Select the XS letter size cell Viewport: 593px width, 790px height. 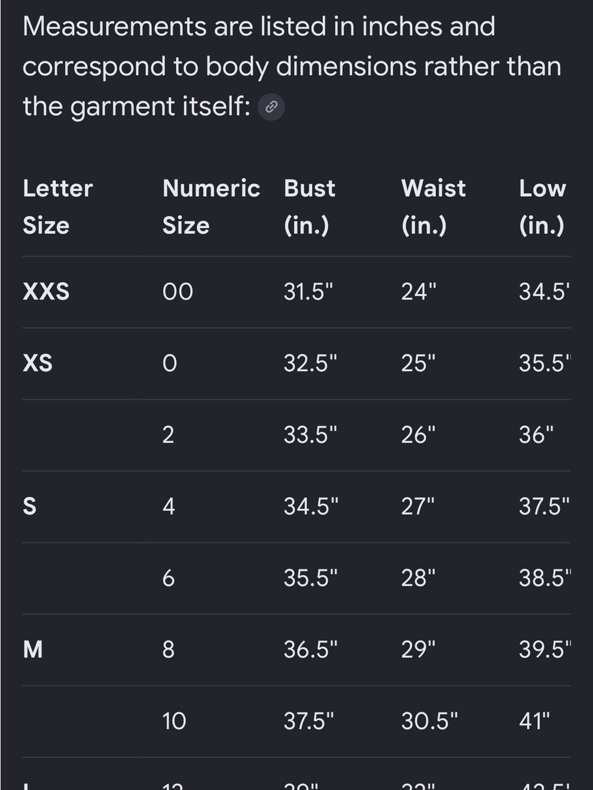tap(37, 363)
